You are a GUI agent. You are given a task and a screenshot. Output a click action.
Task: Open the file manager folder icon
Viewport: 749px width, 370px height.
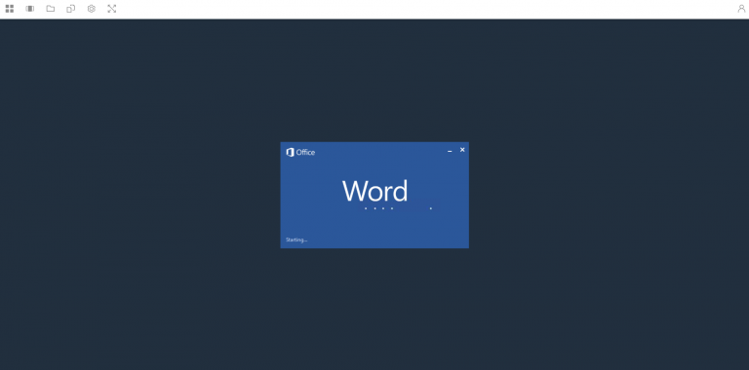coord(50,9)
